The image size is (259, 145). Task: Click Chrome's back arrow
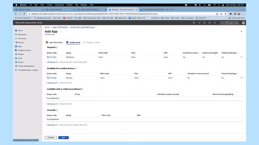(16, 14)
